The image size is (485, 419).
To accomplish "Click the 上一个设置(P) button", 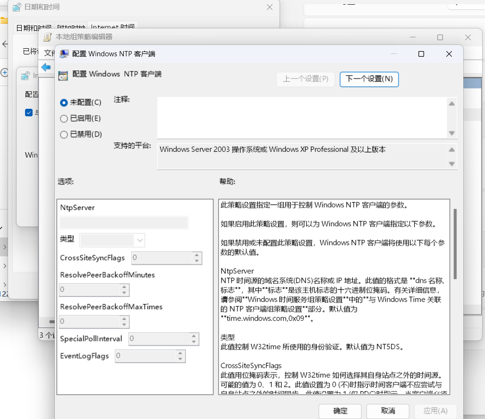I will (x=306, y=79).
